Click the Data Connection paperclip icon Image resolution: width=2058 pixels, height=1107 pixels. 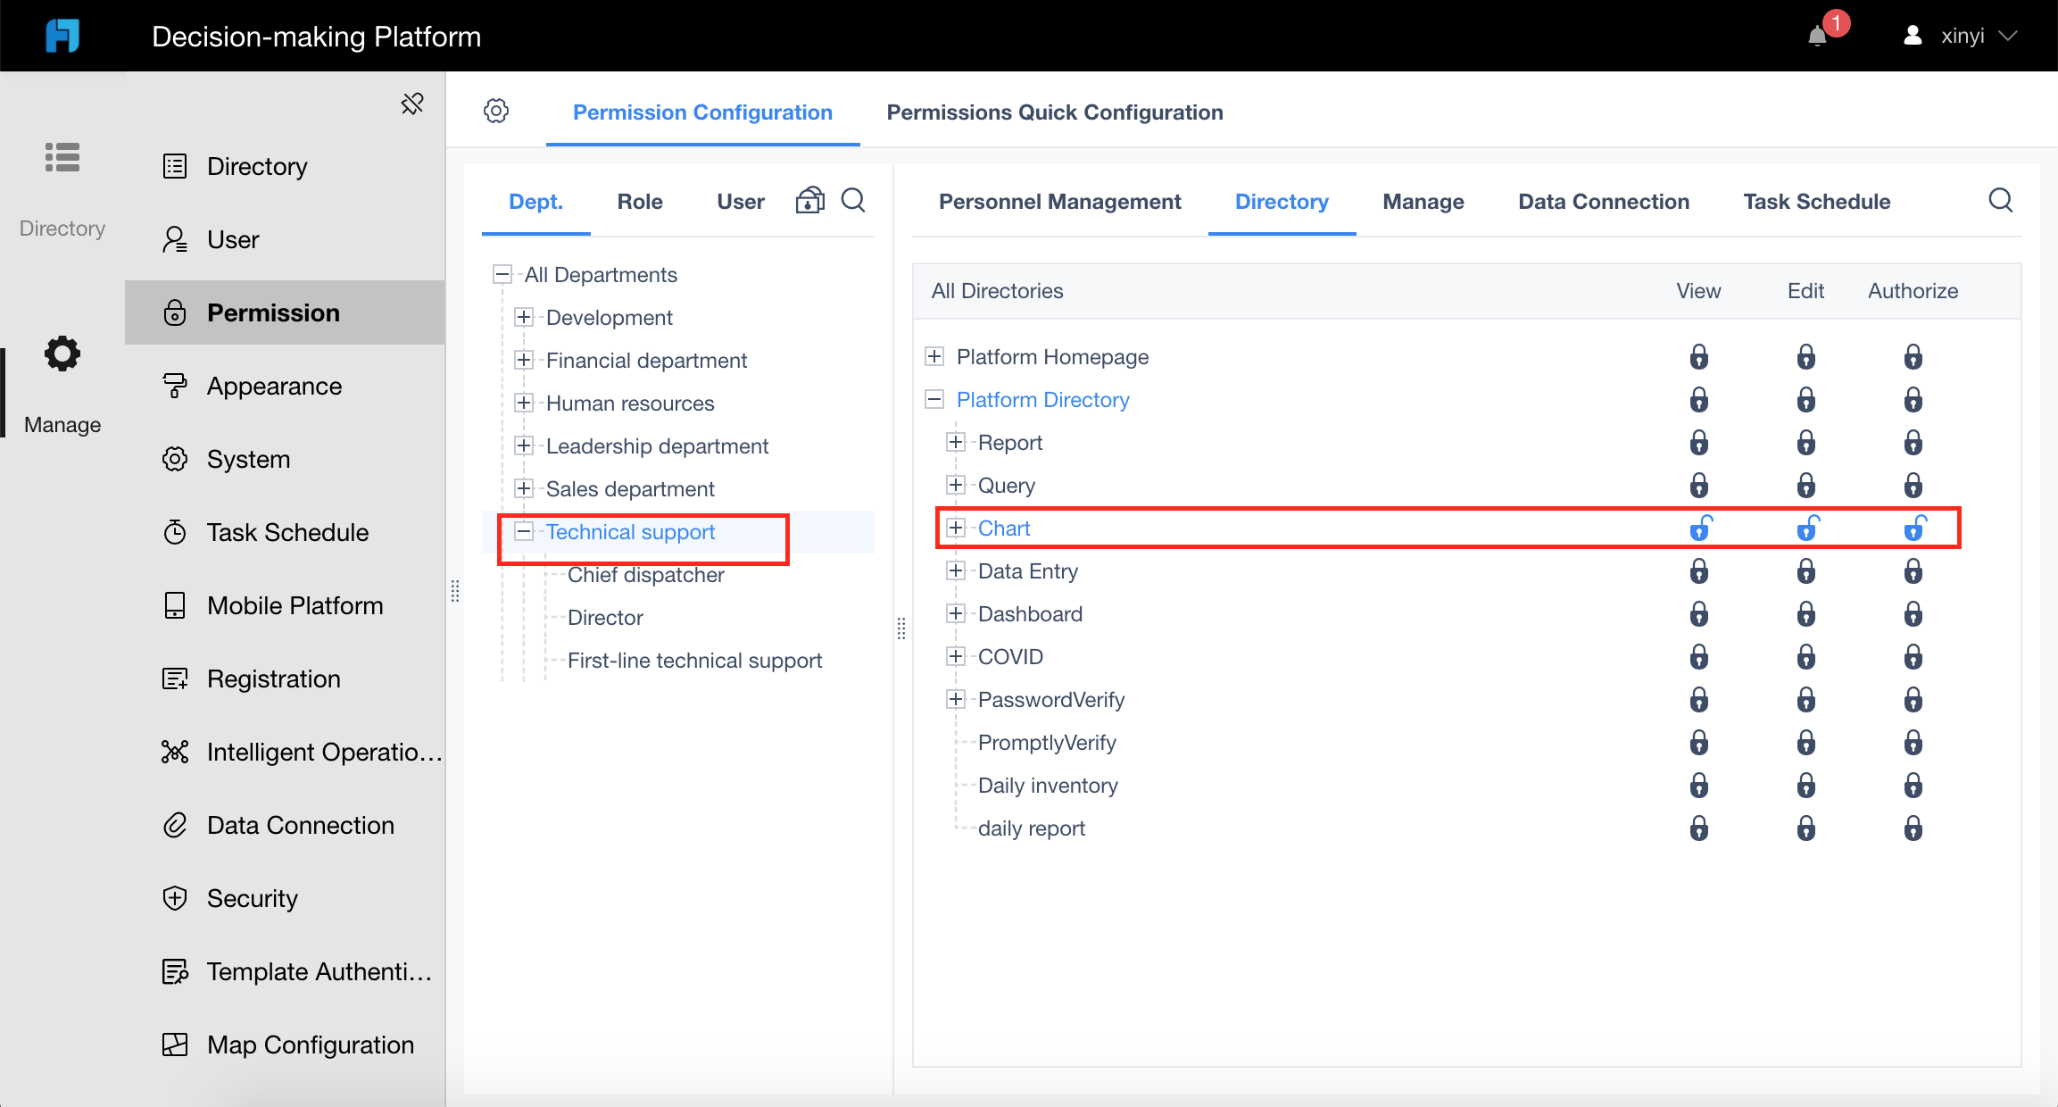(x=175, y=825)
